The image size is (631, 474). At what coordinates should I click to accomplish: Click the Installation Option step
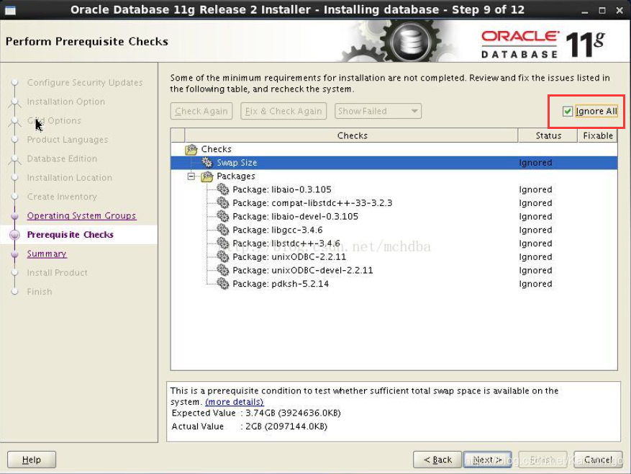tap(66, 102)
